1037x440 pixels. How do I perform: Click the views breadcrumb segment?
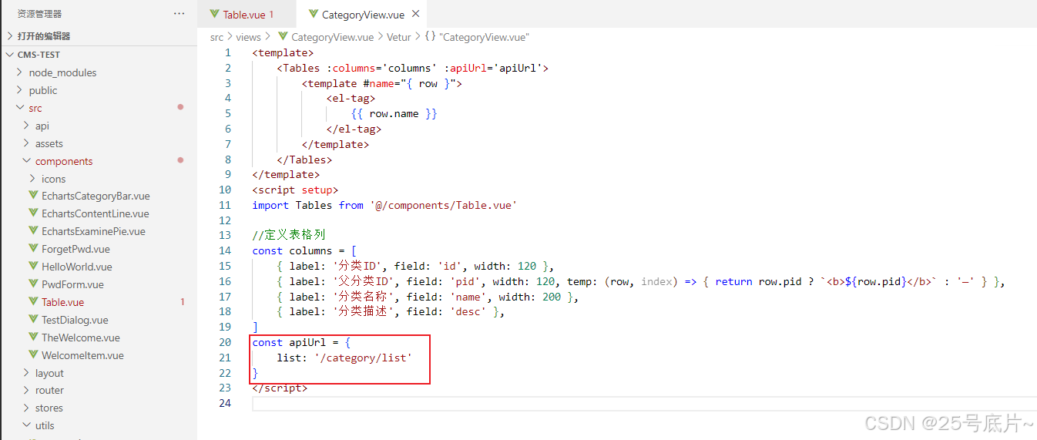click(x=249, y=37)
